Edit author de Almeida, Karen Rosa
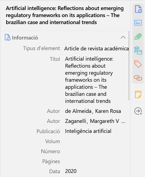Viewport: 145px width, 177px height. pos(93,111)
